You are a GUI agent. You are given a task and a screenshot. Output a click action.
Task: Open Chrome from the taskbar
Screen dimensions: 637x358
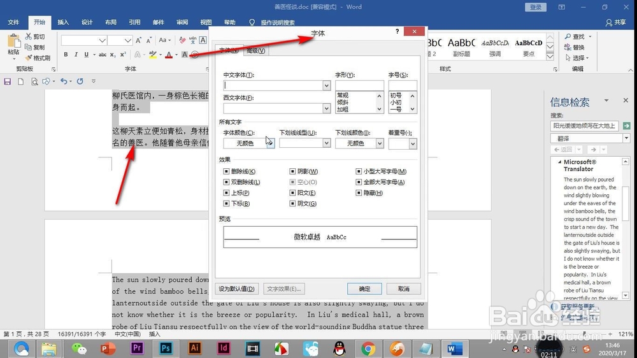[368, 348]
